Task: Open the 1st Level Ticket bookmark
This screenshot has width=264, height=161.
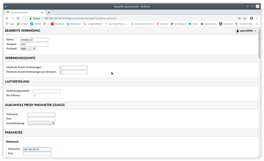Action: tap(244, 24)
